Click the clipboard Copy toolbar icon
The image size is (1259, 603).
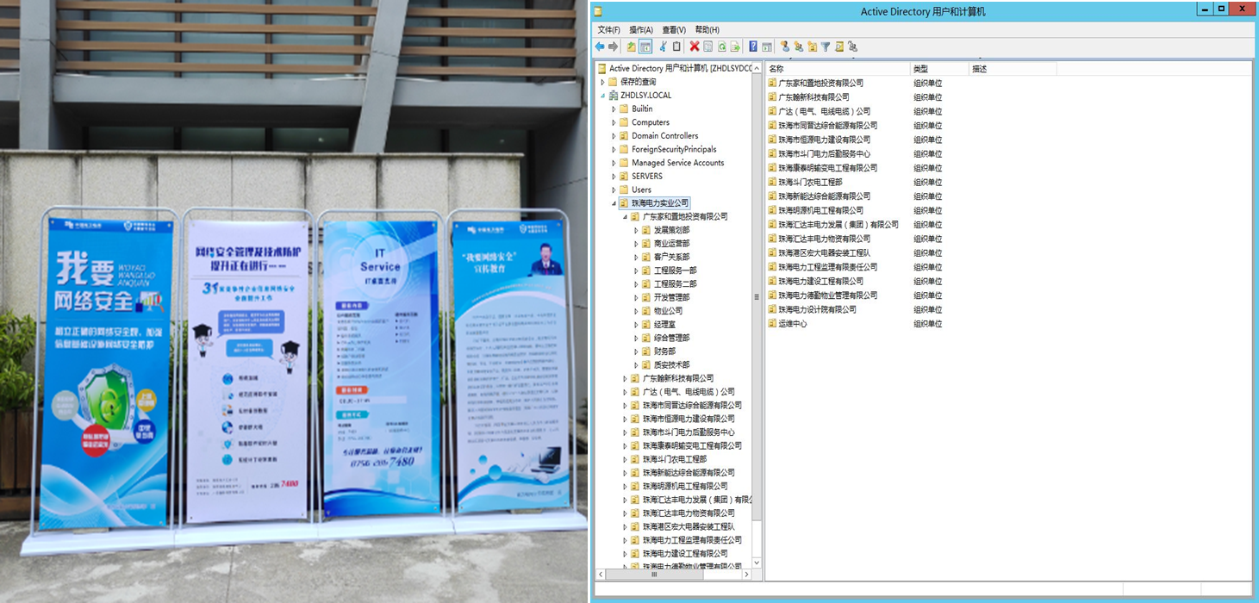(x=676, y=47)
